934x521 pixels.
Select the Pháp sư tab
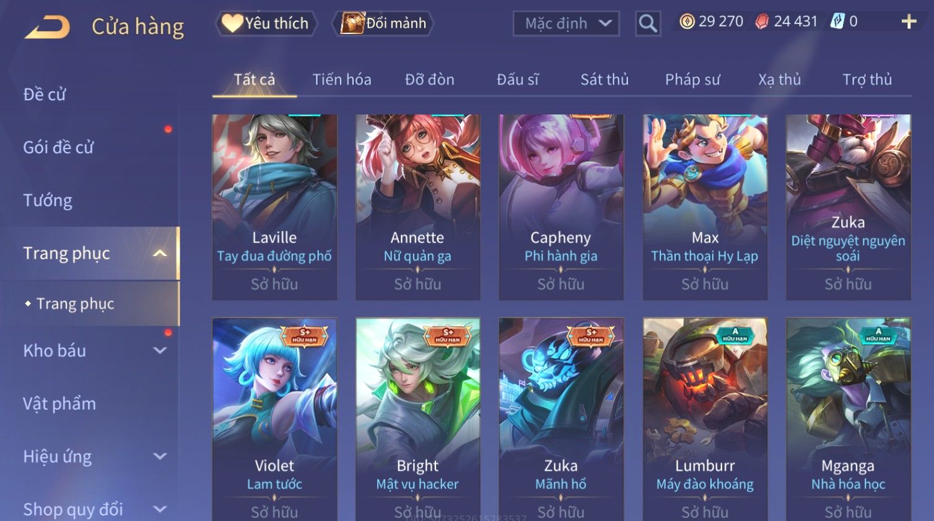692,80
